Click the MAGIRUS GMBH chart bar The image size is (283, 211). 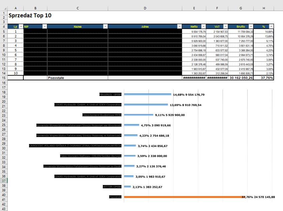148,94
